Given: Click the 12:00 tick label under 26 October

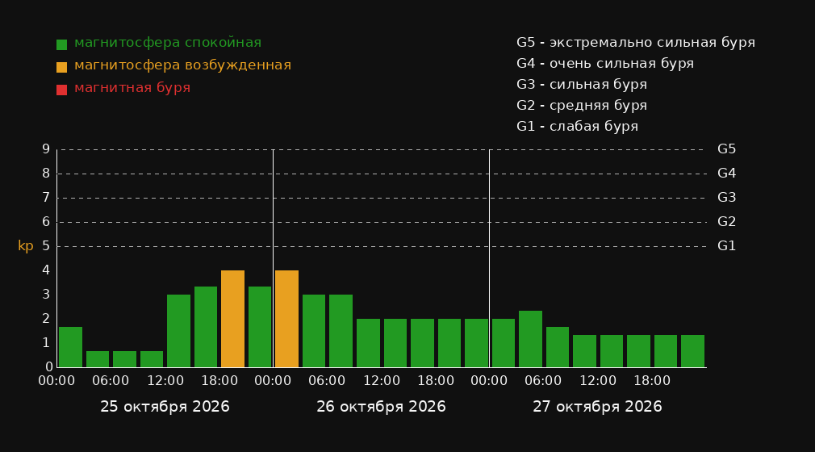Looking at the screenshot, I should (x=382, y=381).
